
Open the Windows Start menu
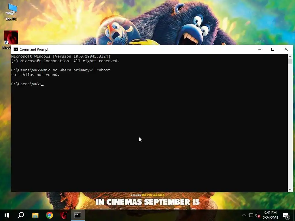[7, 215]
